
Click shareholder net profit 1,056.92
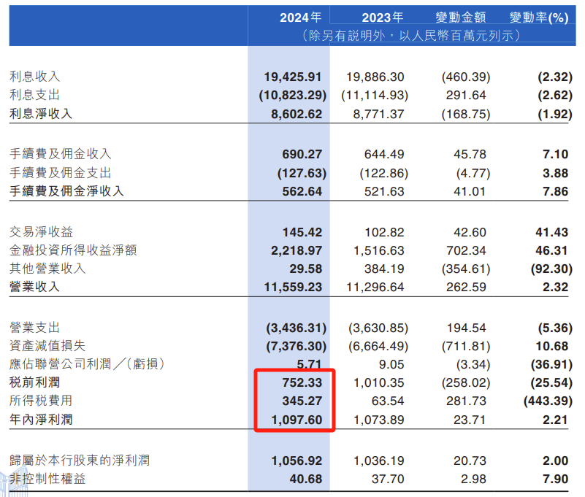(x=297, y=461)
